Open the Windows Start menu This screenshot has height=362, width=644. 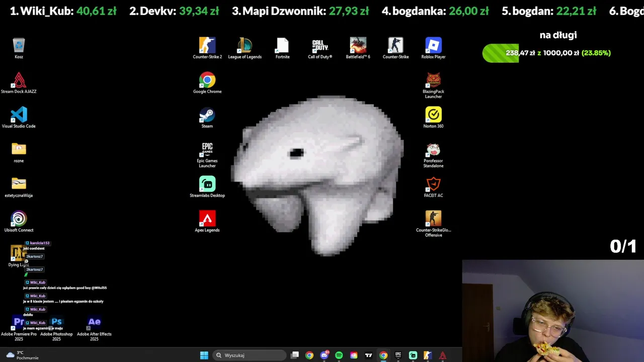pyautogui.click(x=204, y=355)
